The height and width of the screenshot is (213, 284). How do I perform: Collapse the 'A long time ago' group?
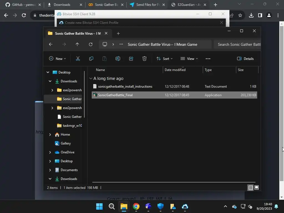(x=91, y=78)
